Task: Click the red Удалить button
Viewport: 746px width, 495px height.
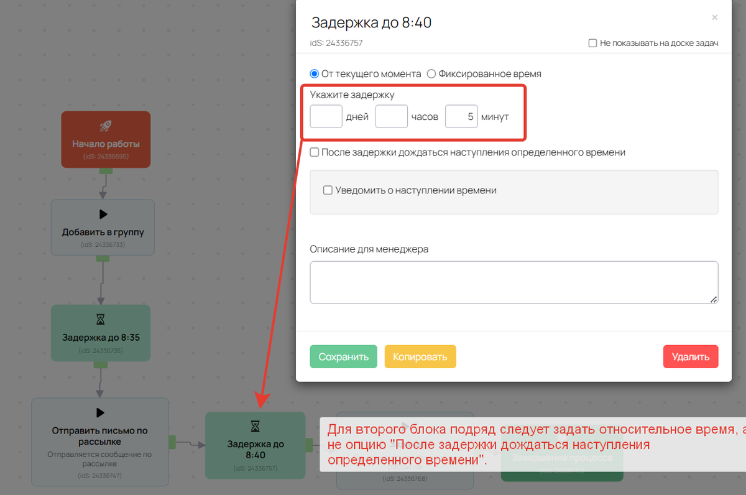Action: tap(690, 357)
